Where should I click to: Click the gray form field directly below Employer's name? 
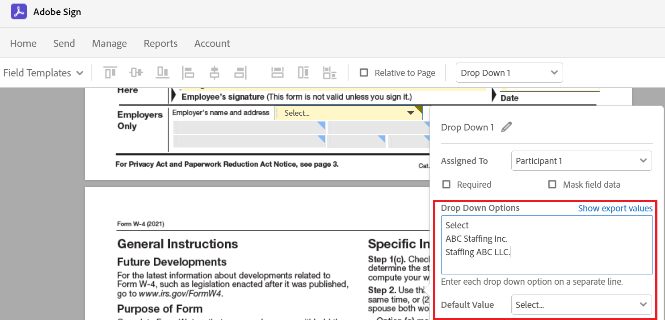[250, 127]
